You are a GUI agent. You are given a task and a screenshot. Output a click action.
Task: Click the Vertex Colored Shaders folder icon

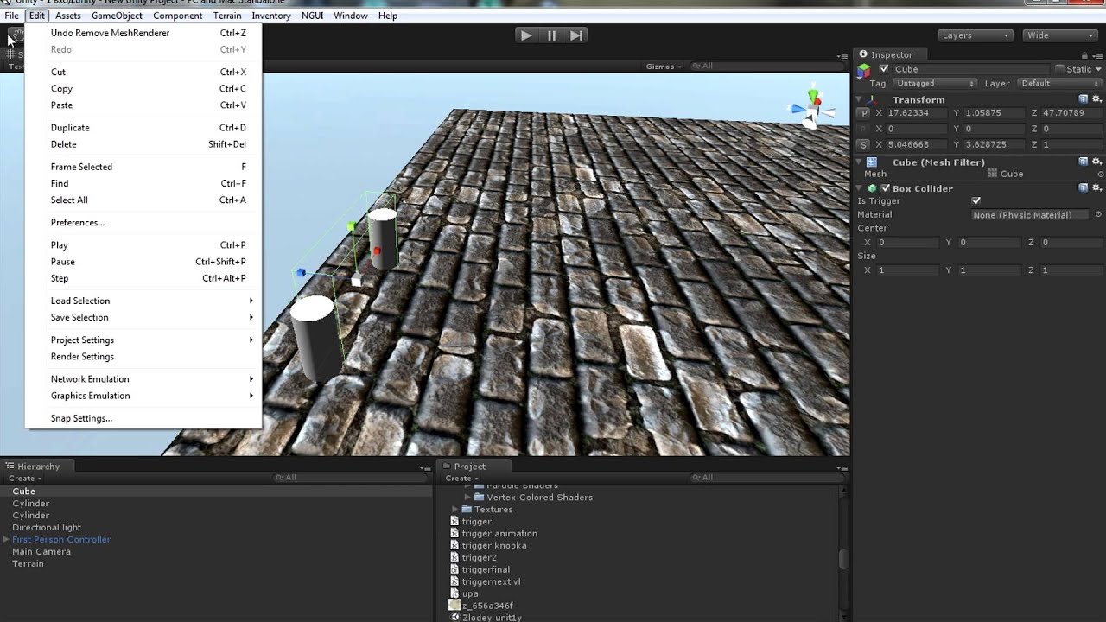tap(479, 498)
